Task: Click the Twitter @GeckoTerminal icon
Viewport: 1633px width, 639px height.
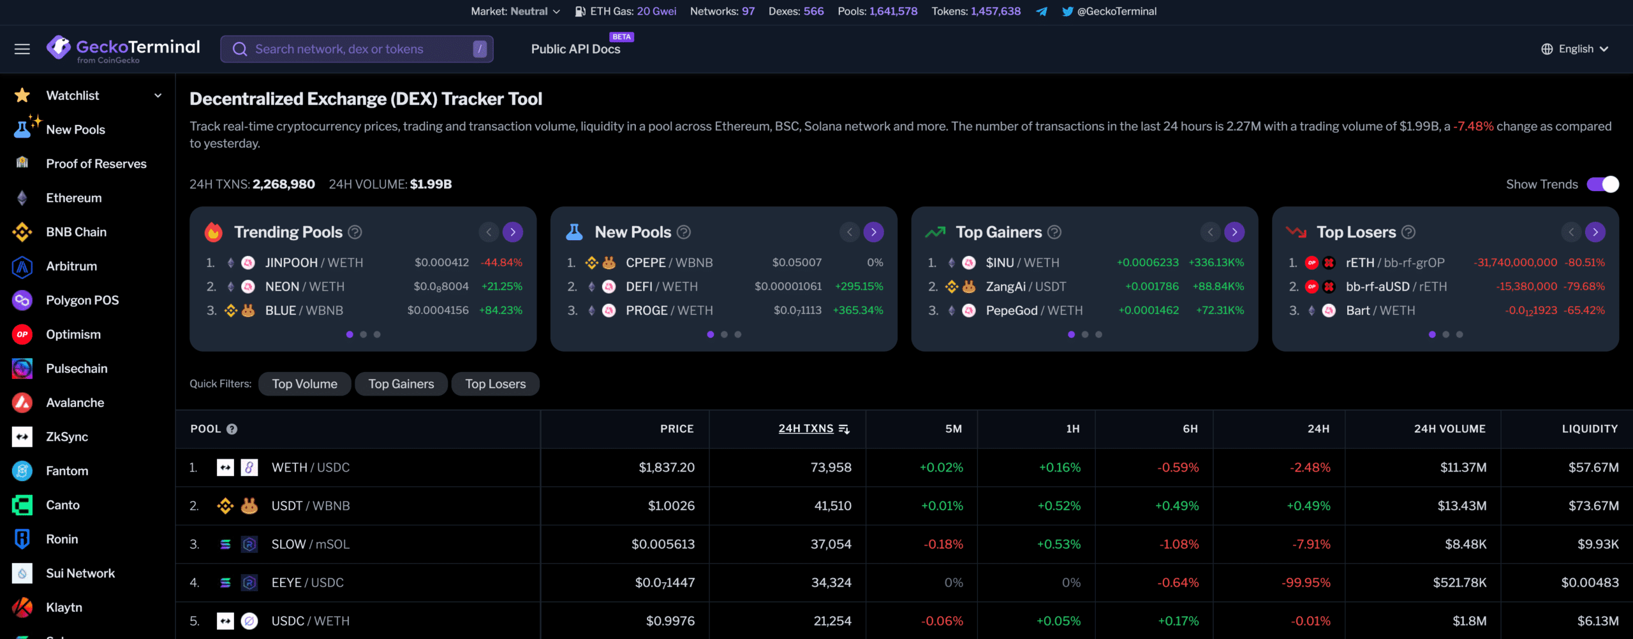Action: click(1067, 11)
